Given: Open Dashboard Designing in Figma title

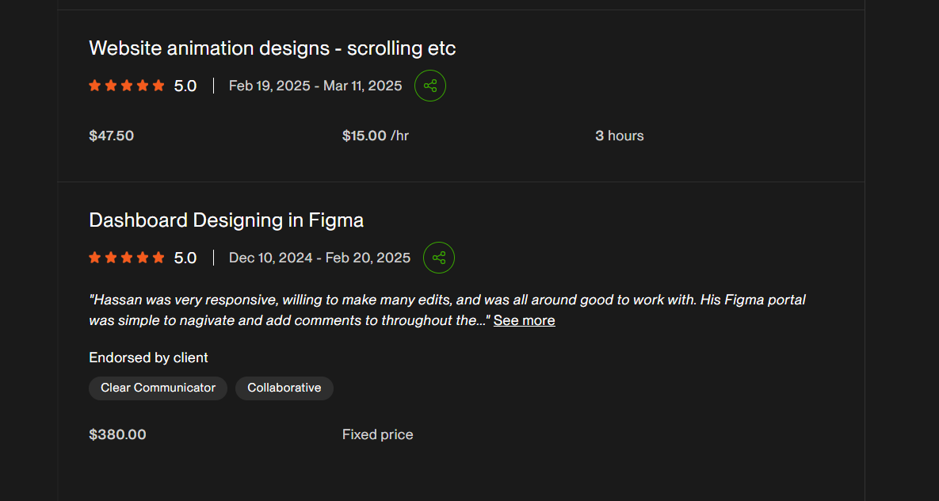Looking at the screenshot, I should click(227, 220).
